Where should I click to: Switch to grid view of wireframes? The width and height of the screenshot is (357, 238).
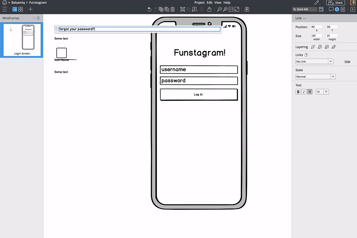pyautogui.click(x=20, y=9)
